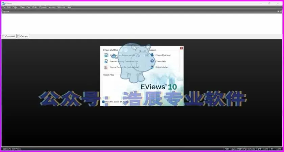This screenshot has height=152, width=284.
Task: Click the 'WF = none' status bar entry
Action: click(276, 149)
